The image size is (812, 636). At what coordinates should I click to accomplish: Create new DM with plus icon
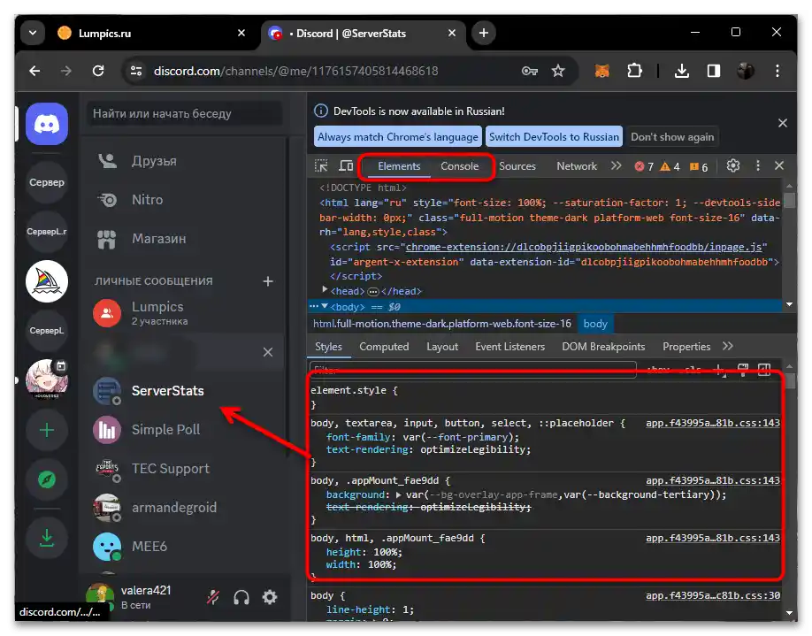(268, 281)
